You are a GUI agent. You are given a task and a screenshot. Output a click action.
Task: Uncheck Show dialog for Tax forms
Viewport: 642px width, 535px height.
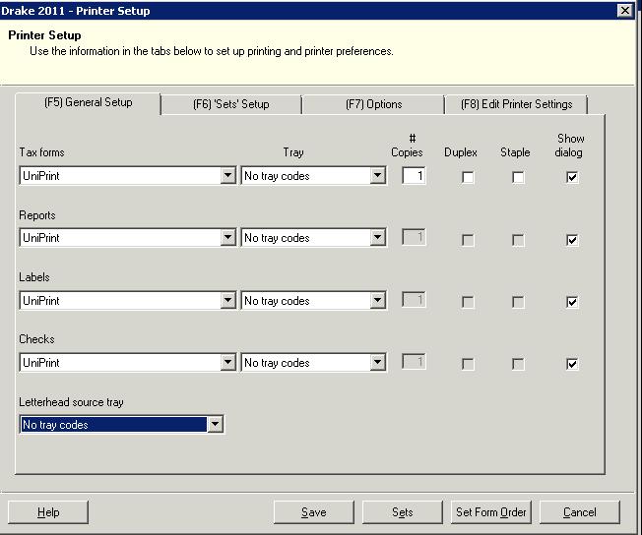tap(571, 178)
